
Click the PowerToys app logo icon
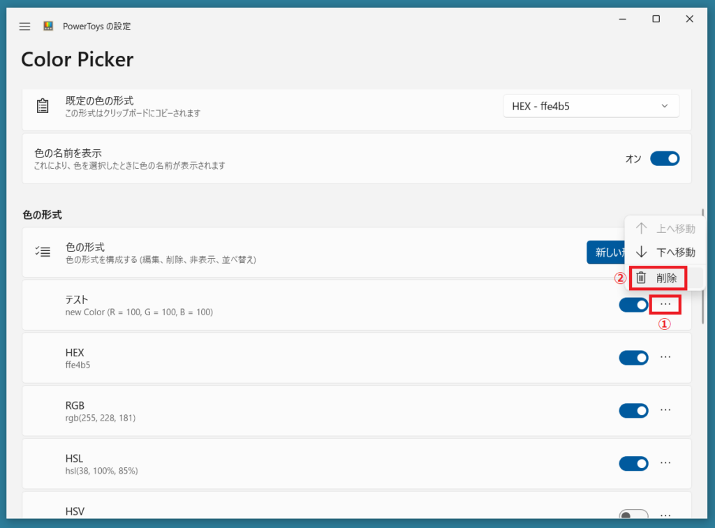click(x=48, y=26)
